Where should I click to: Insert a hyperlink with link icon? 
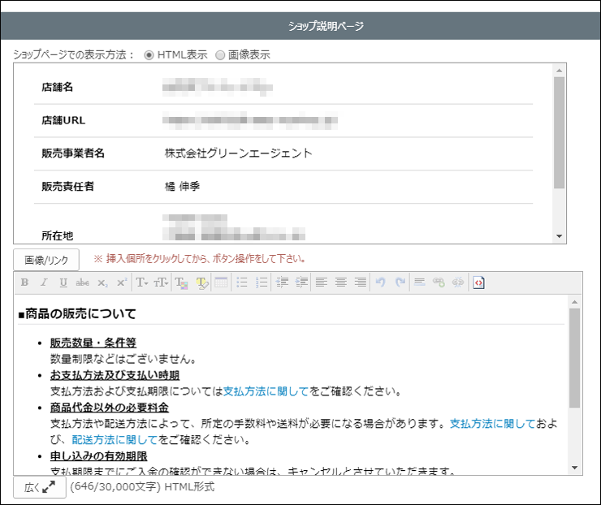(x=439, y=283)
